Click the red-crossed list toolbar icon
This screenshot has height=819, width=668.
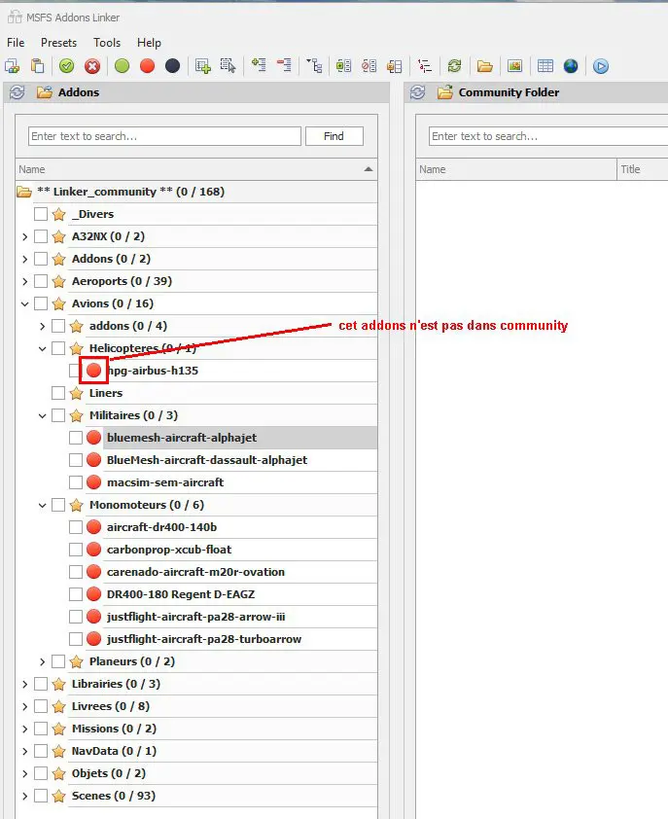click(x=369, y=66)
